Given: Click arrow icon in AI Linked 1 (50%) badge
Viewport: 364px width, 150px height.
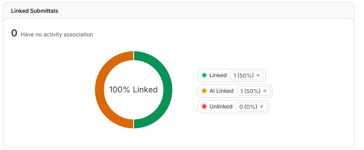Looking at the screenshot, I should (264, 91).
